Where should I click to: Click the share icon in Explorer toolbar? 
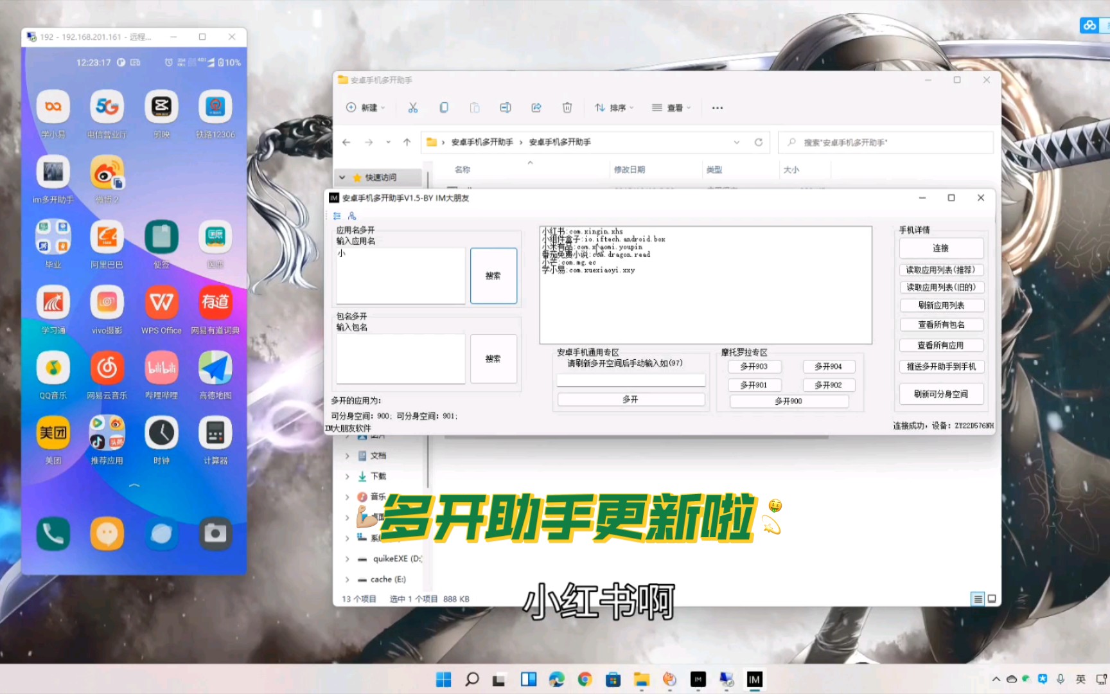[x=536, y=107]
